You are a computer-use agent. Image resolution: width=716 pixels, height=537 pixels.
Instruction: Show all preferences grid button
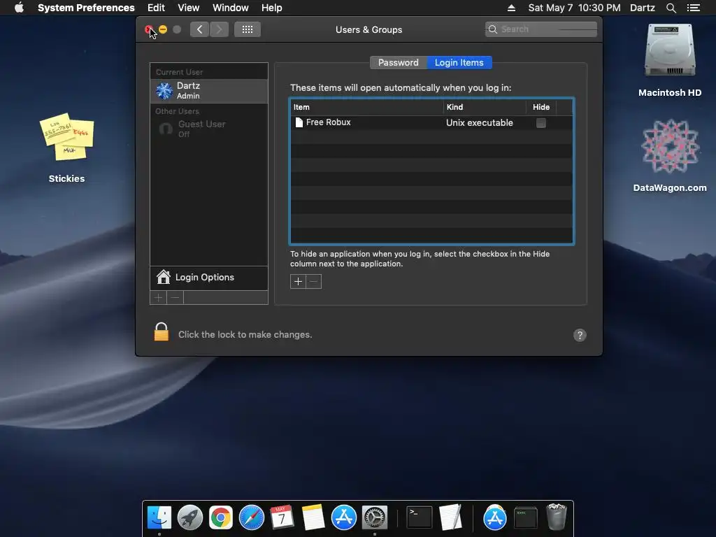248,29
